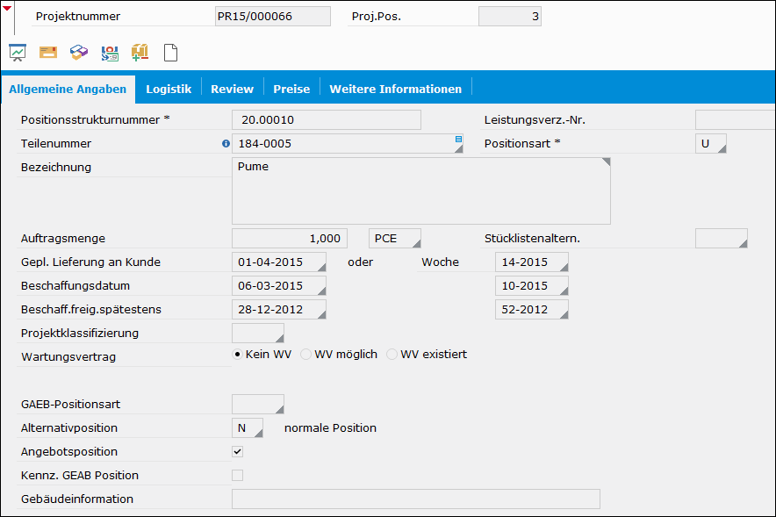Select the Kein WV radio button

(238, 355)
